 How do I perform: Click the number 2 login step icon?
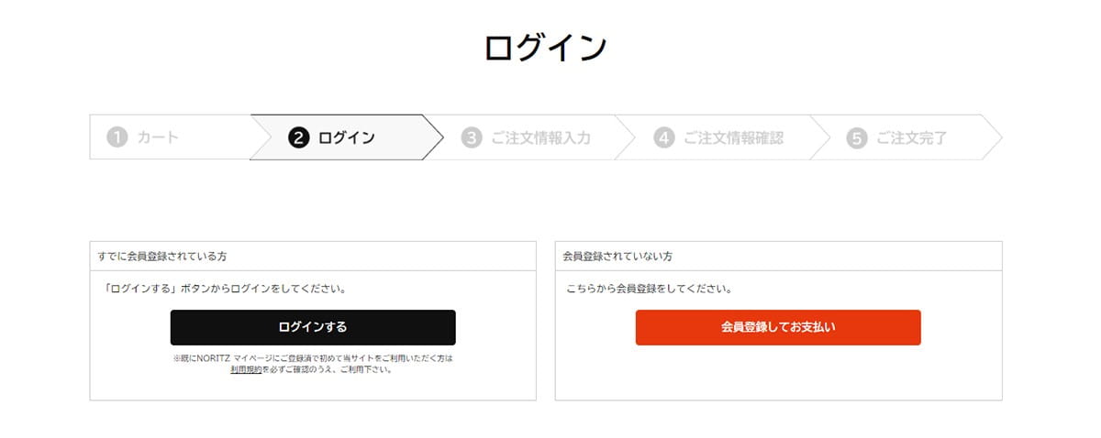(x=297, y=138)
